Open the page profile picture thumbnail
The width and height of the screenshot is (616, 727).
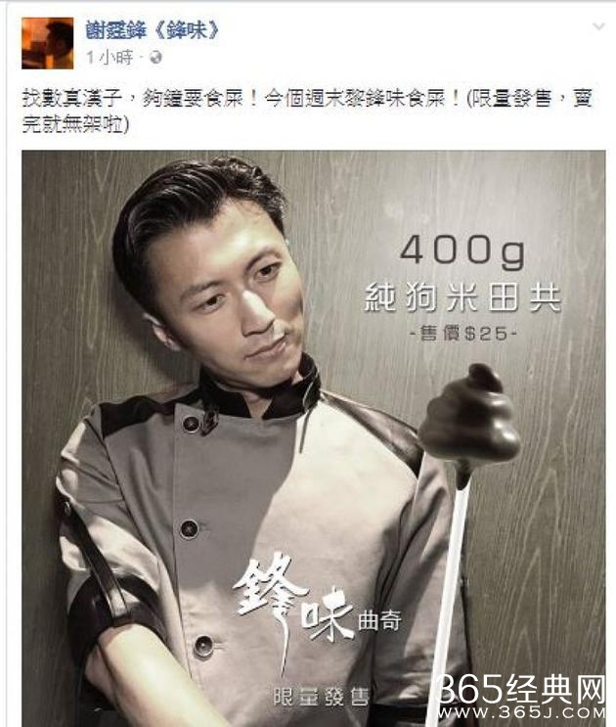tap(47, 43)
